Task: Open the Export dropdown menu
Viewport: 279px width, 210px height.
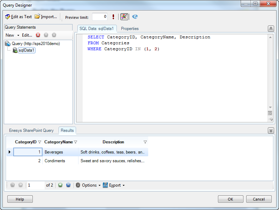Action: pos(114,185)
